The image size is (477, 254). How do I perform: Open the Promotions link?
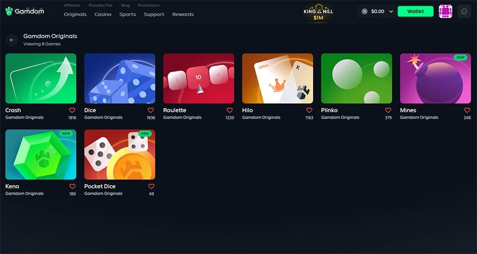pyautogui.click(x=149, y=5)
